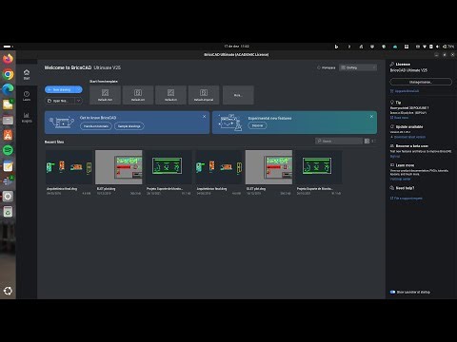Image resolution: width=457 pixels, height=342 pixels.
Task: Open the Visit help center link
Action: (400, 179)
